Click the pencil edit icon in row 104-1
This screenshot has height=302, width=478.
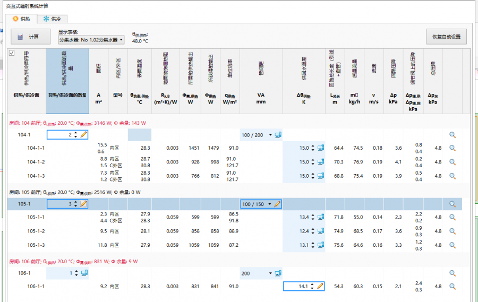[x=83, y=135]
